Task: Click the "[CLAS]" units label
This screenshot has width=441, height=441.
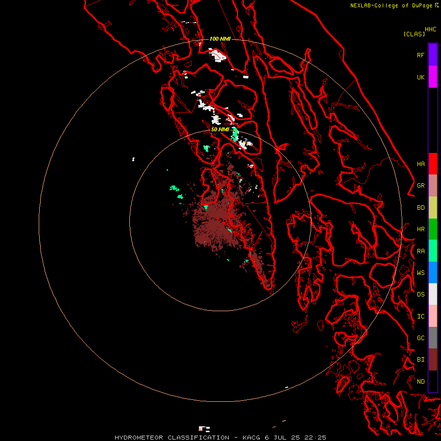Action: click(414, 34)
